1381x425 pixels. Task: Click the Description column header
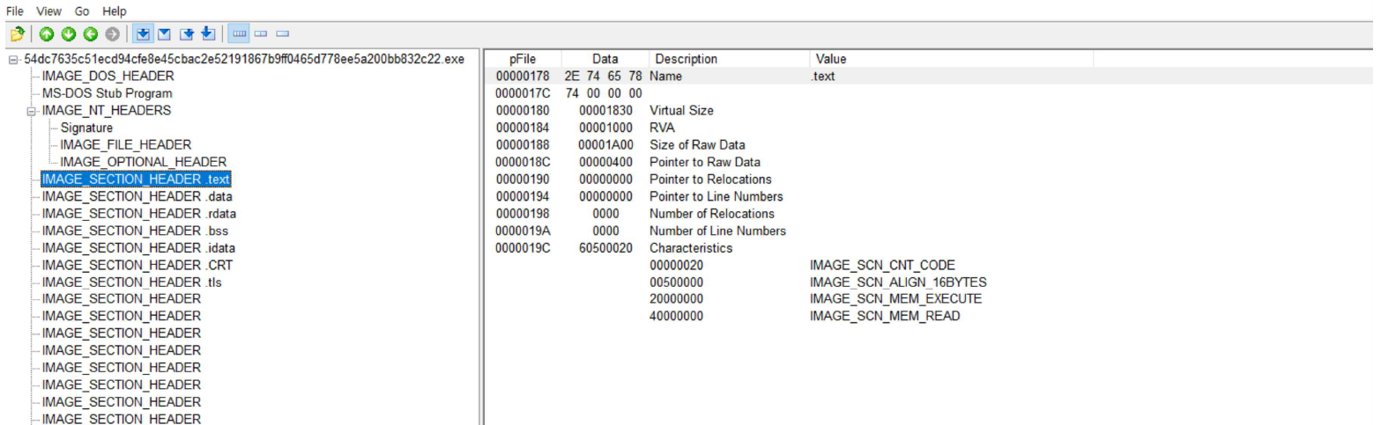[x=686, y=59]
